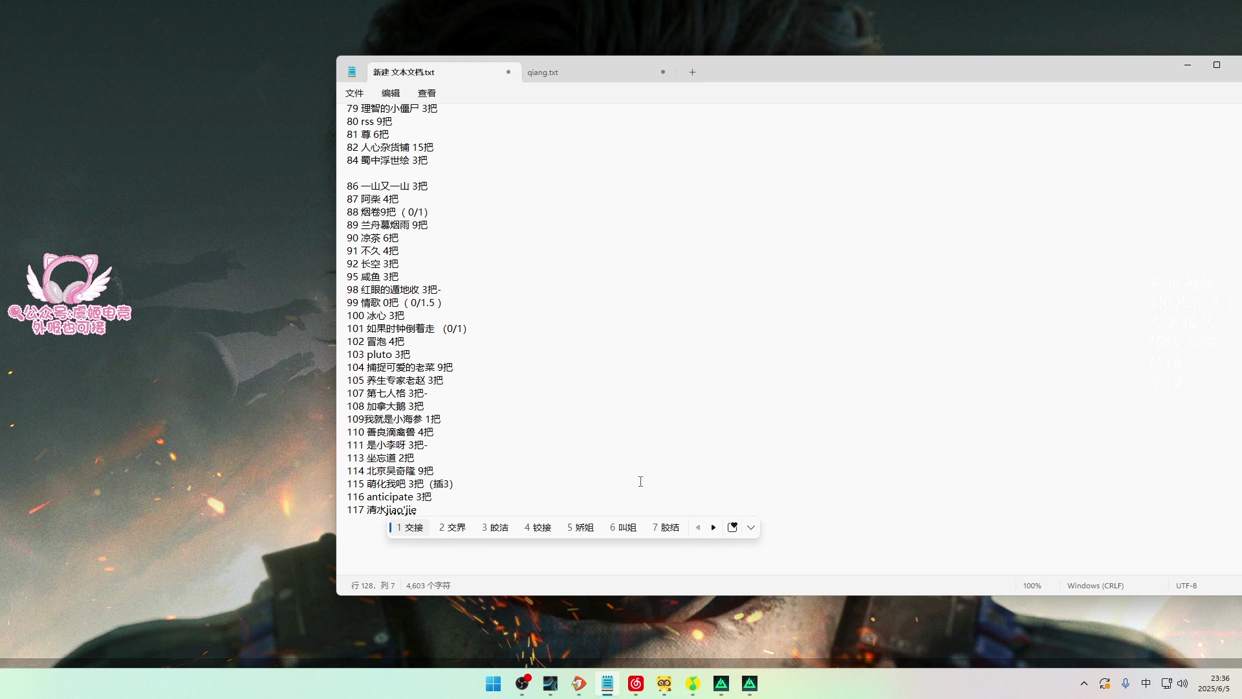This screenshot has width=1242, height=699.
Task: Click the line 110 善良滴禽兽 4把
Action: tap(390, 432)
